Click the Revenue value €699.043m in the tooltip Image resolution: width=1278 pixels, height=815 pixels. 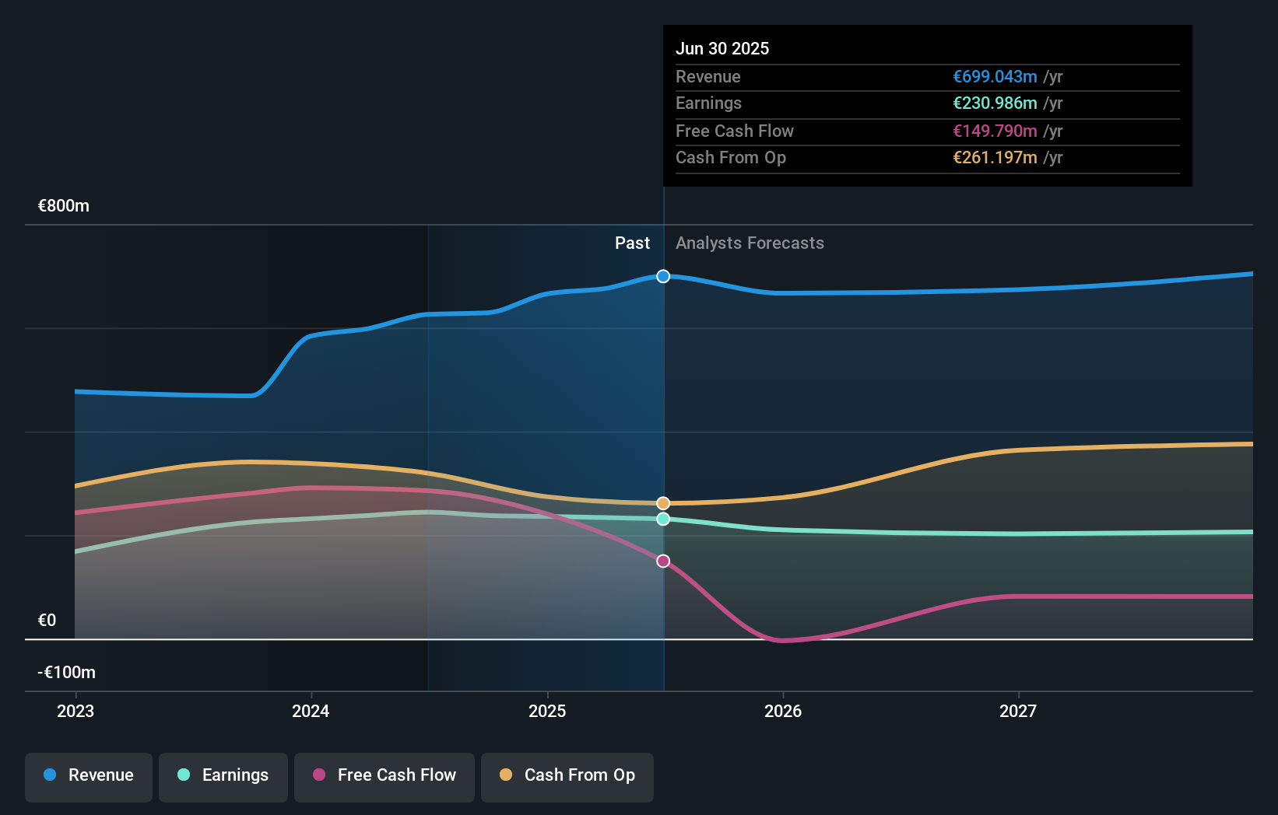[x=995, y=77]
